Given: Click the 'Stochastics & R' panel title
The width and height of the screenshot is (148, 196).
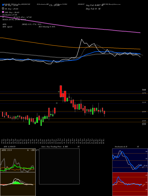Looking at the screenshot, I should coord(121,147).
